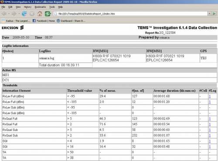218x161 pixels.
Task: Open the History menu
Action: click(x=27, y=7)
